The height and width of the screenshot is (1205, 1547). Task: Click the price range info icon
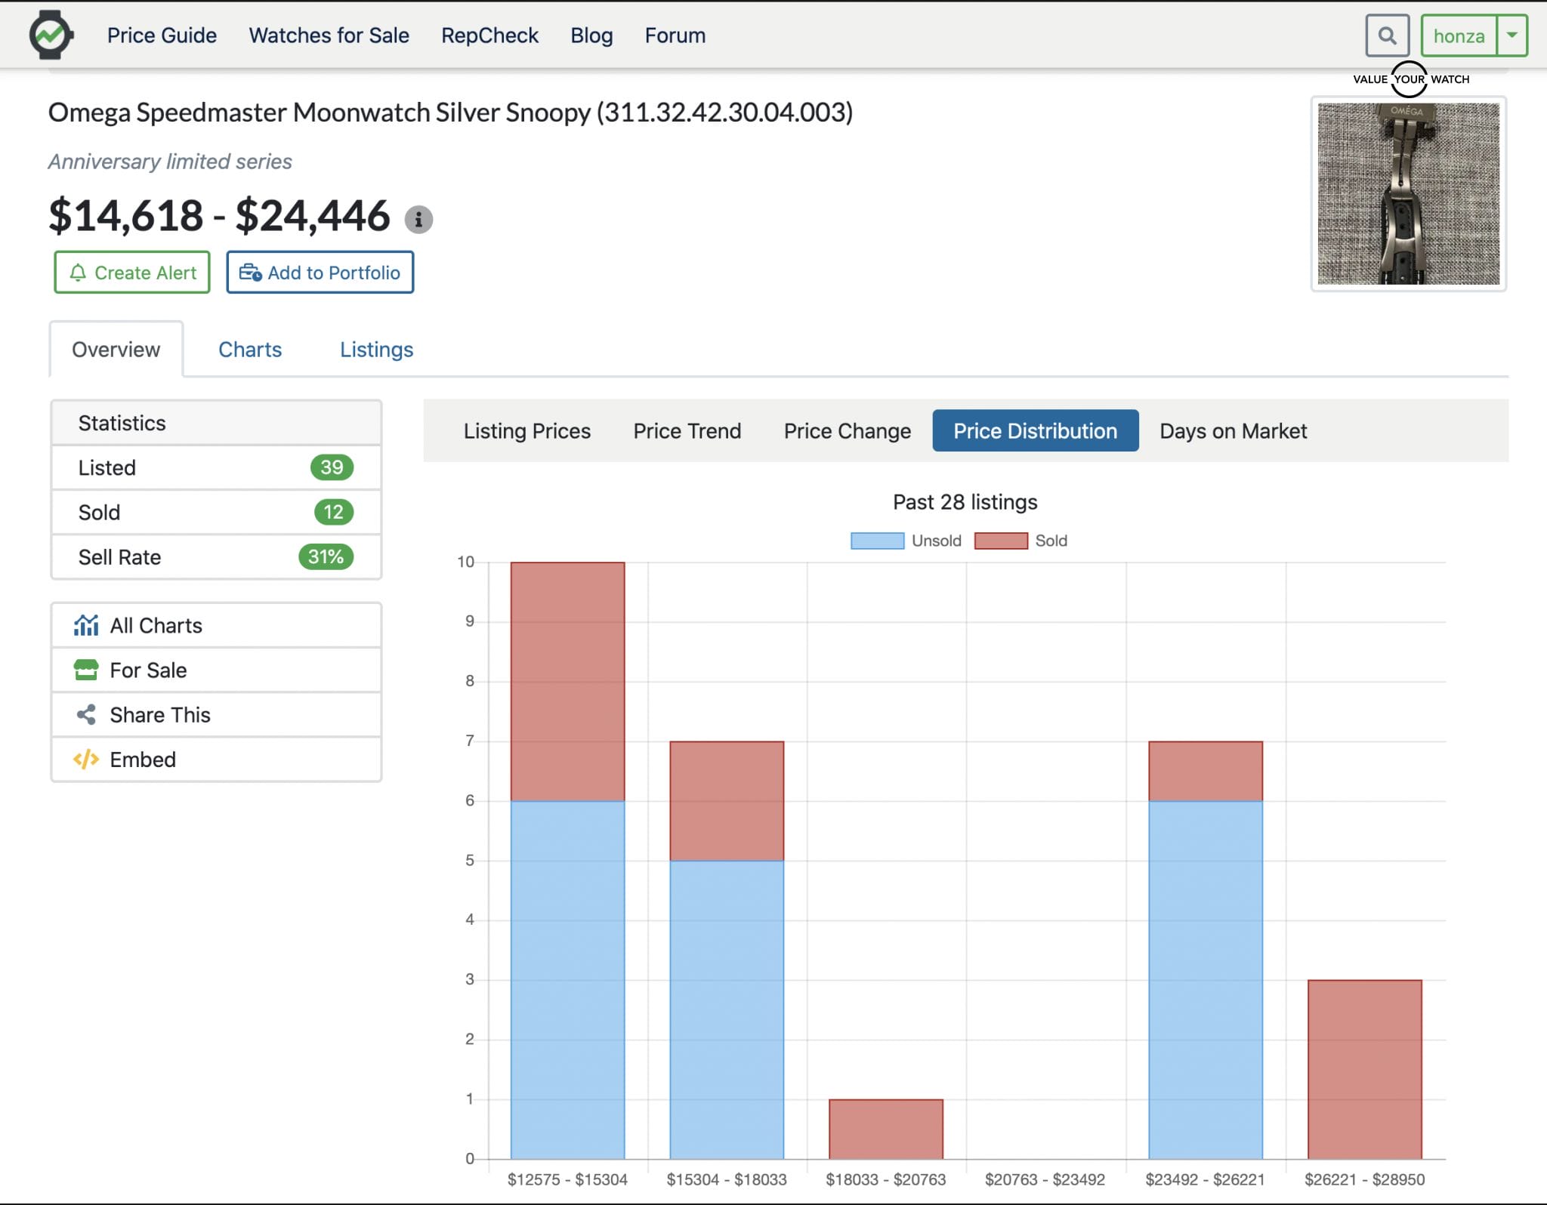[418, 220]
